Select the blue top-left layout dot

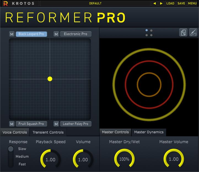click(x=147, y=30)
